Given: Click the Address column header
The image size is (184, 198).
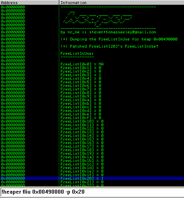Looking at the screenshot, I should (x=29, y=2).
